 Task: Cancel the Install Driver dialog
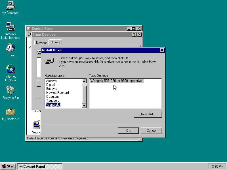pos(151,131)
